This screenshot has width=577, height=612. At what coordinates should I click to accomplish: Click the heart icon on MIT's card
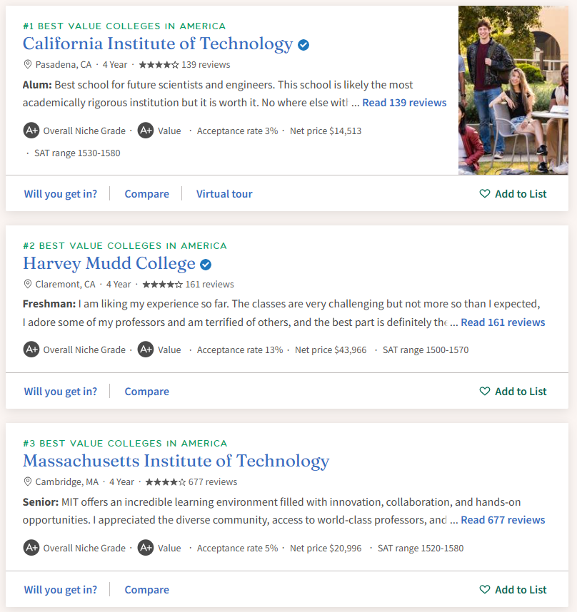(485, 590)
